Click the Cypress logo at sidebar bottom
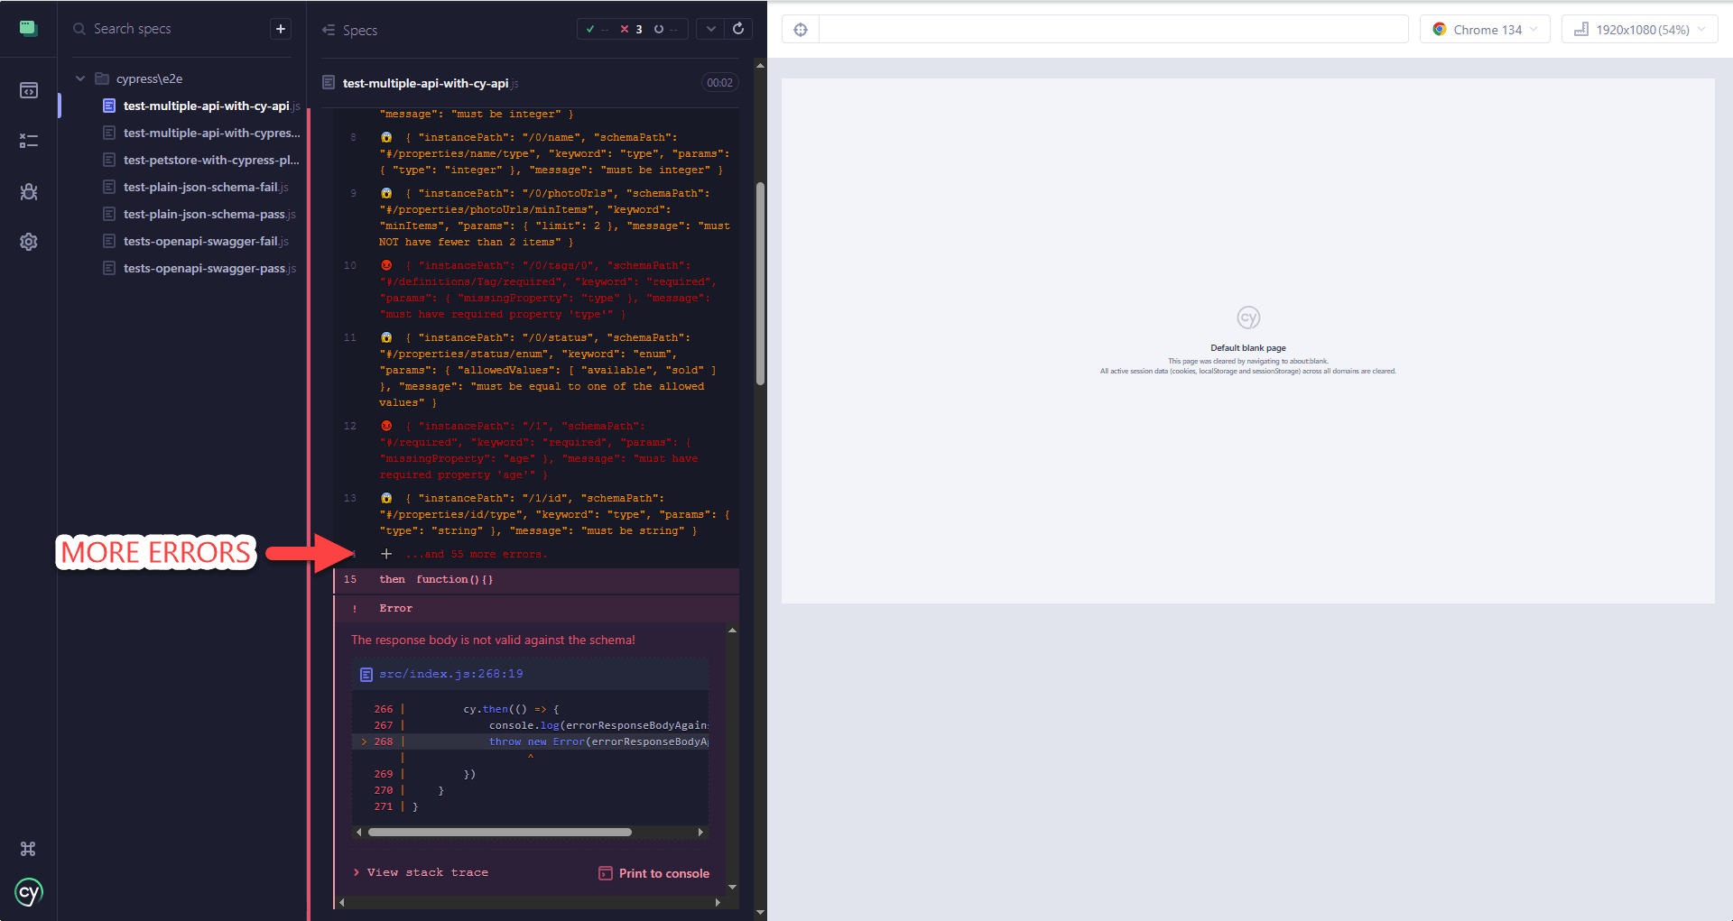This screenshot has width=1733, height=921. (x=28, y=892)
